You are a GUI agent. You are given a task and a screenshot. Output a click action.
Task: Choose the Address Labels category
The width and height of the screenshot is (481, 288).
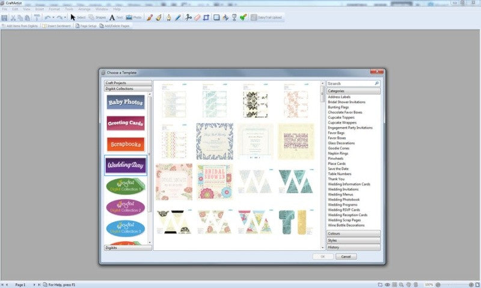tap(339, 97)
